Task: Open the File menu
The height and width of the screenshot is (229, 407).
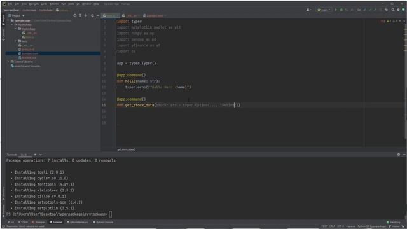Action: point(10,4)
